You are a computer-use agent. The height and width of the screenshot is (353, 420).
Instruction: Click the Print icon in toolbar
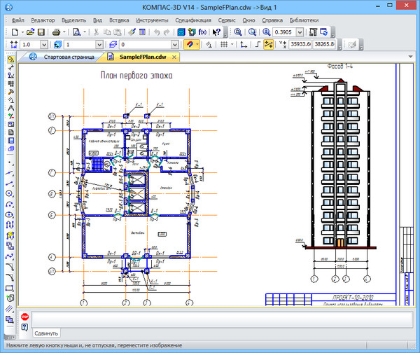click(x=57, y=32)
